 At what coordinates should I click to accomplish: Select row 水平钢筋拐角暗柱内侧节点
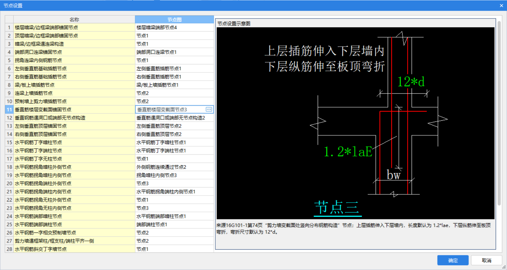click(74, 175)
